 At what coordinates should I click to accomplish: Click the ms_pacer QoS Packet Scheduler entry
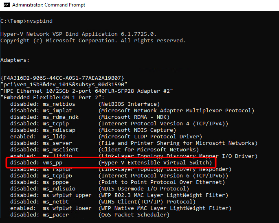tap(90, 214)
